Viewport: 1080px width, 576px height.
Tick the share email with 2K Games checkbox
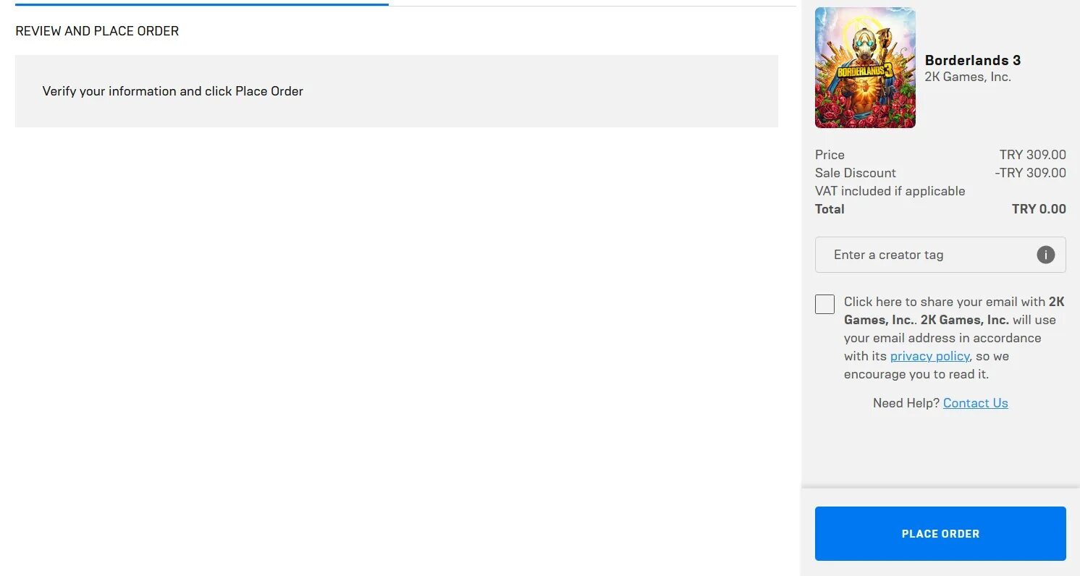(824, 304)
